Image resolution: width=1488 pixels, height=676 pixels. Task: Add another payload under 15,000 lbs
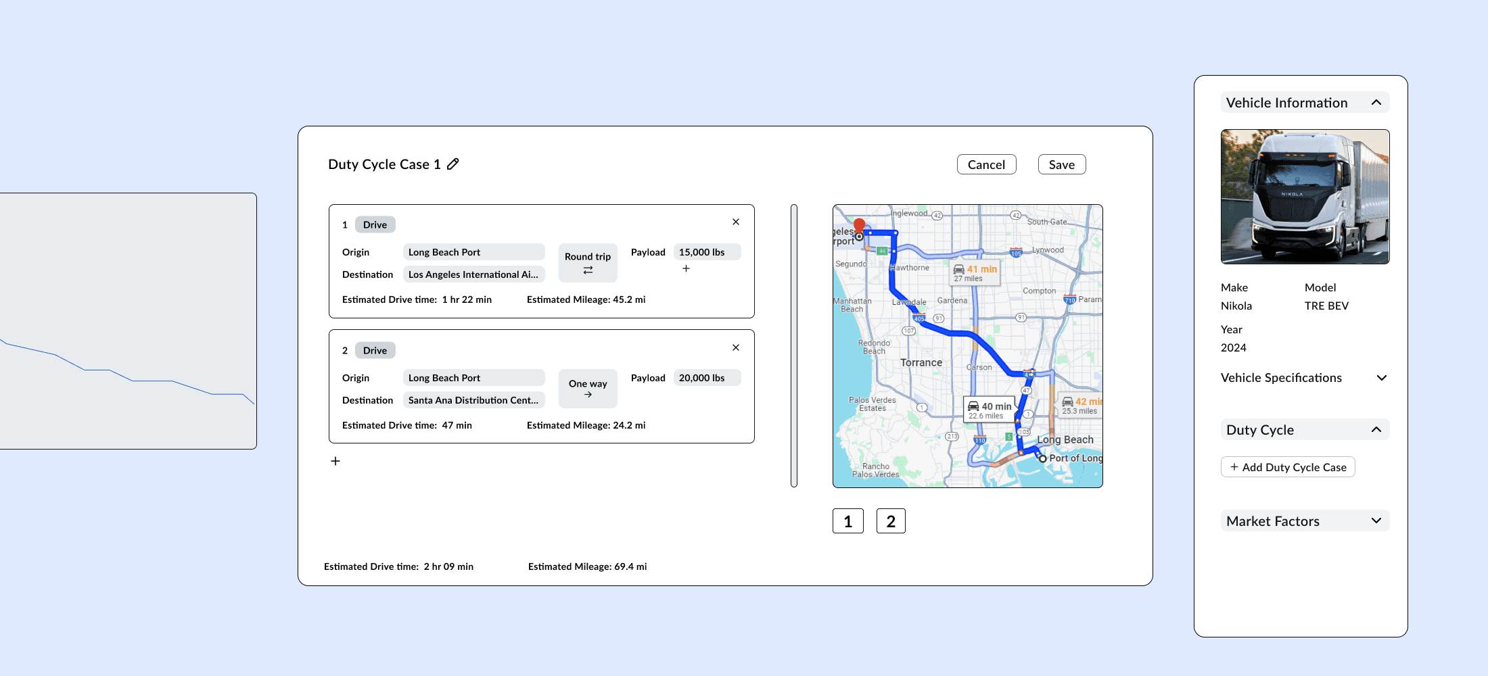coord(686,268)
